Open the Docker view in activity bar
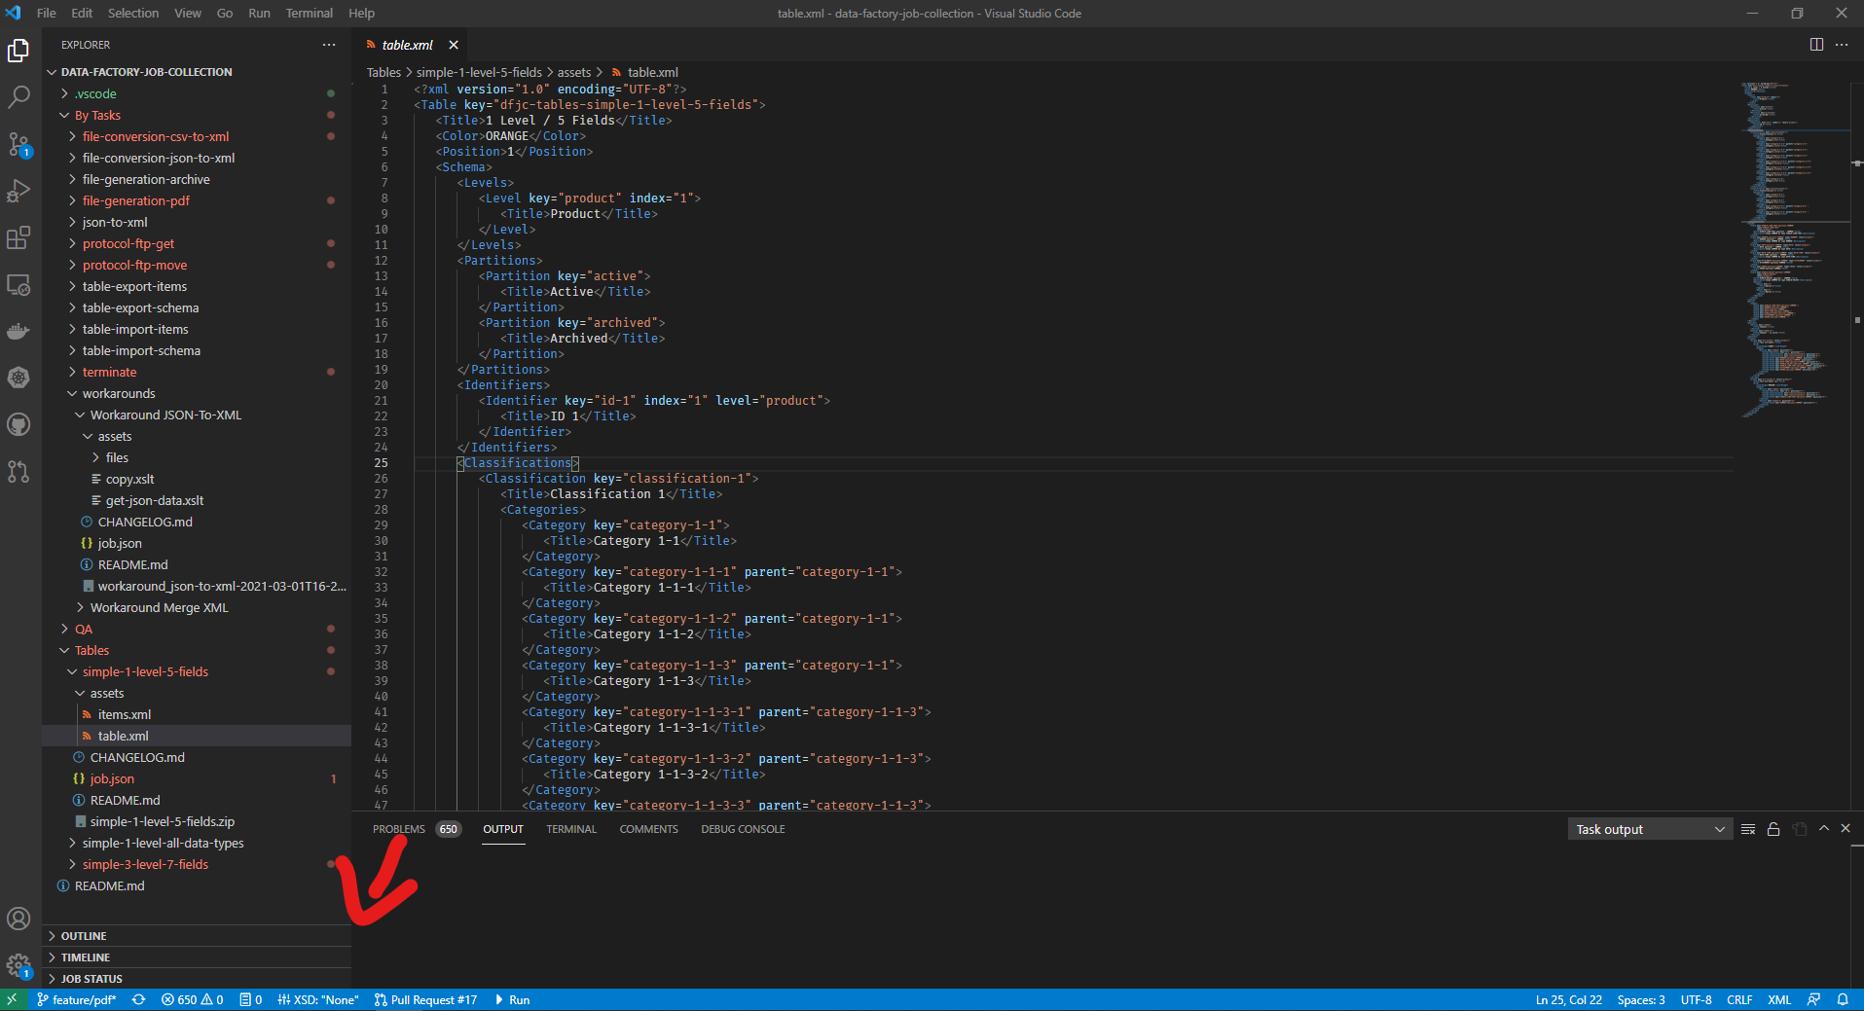The height and width of the screenshot is (1011, 1864). (18, 331)
